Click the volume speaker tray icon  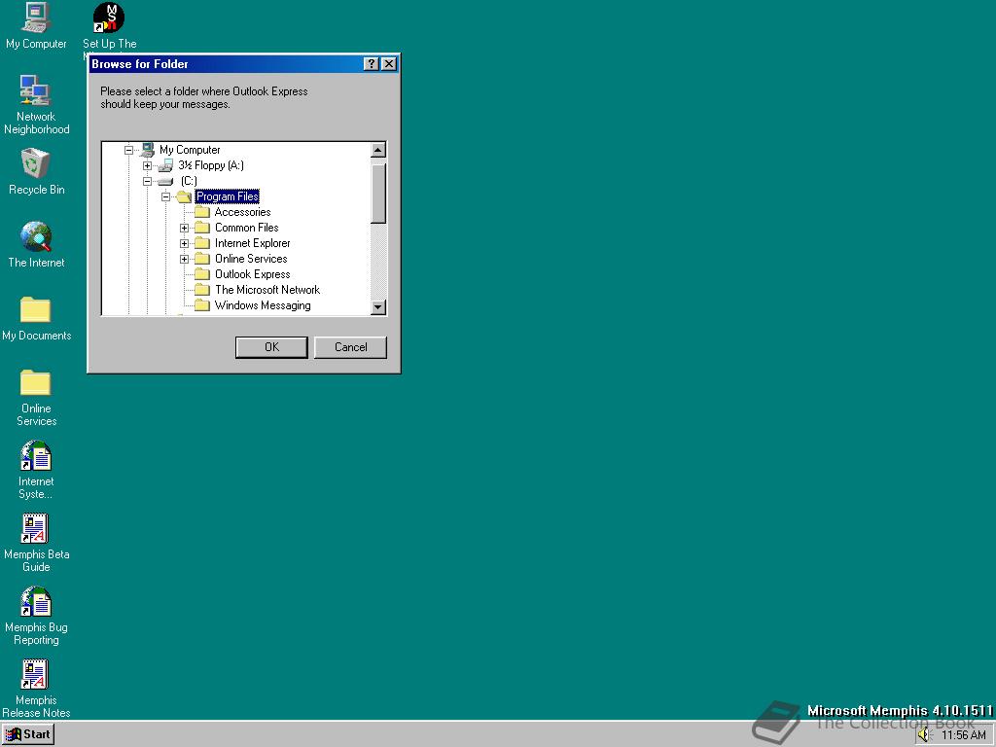click(924, 735)
